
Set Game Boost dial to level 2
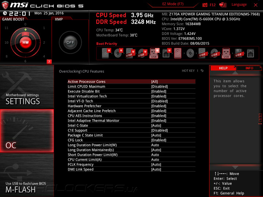click(x=44, y=42)
